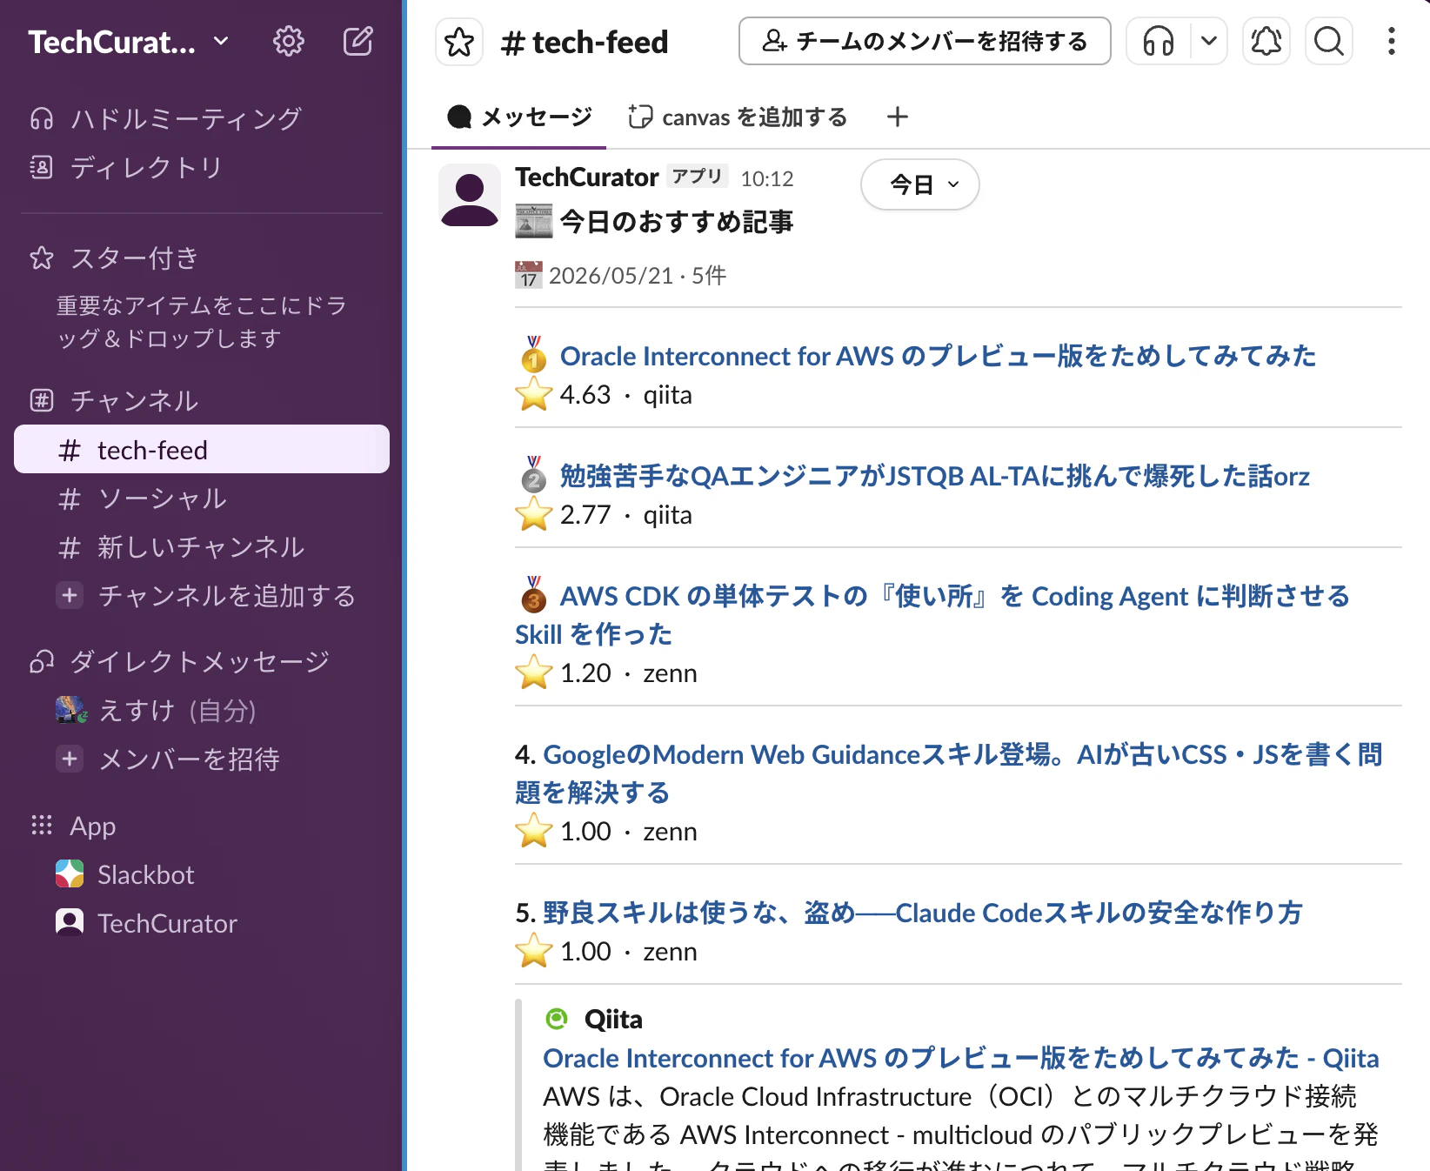Search in channel with magnifier icon

coord(1328,41)
